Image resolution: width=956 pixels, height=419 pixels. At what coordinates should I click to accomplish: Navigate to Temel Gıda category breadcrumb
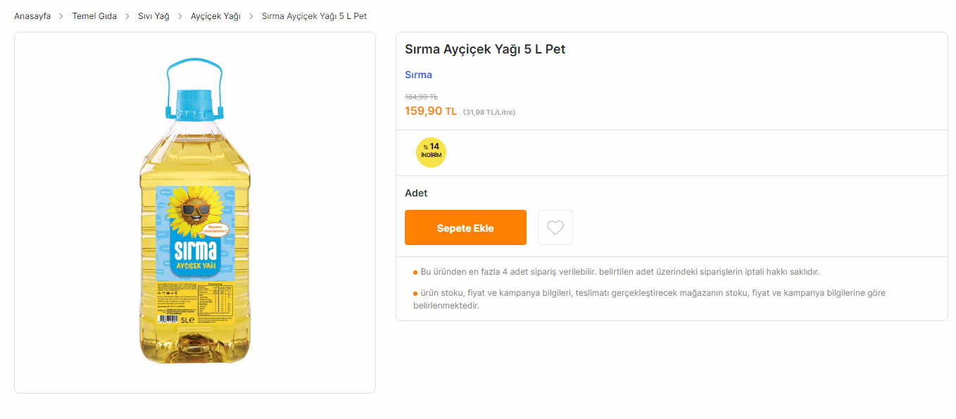tap(94, 16)
